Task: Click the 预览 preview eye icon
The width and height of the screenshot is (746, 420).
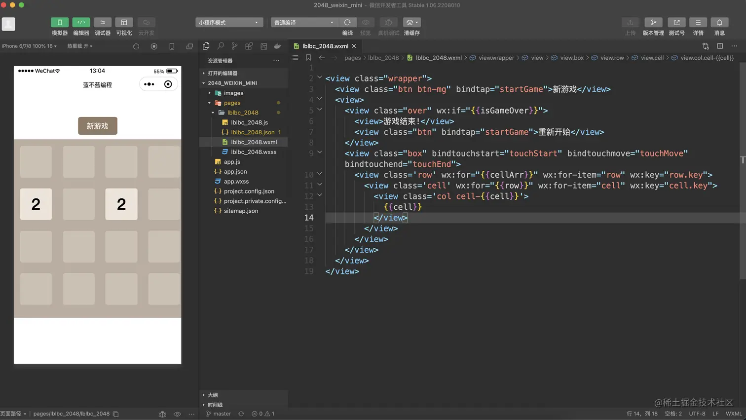Action: 366,22
